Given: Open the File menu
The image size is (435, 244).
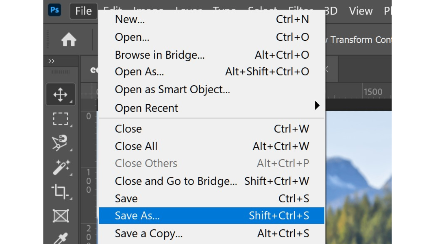Looking at the screenshot, I should pyautogui.click(x=84, y=11).
